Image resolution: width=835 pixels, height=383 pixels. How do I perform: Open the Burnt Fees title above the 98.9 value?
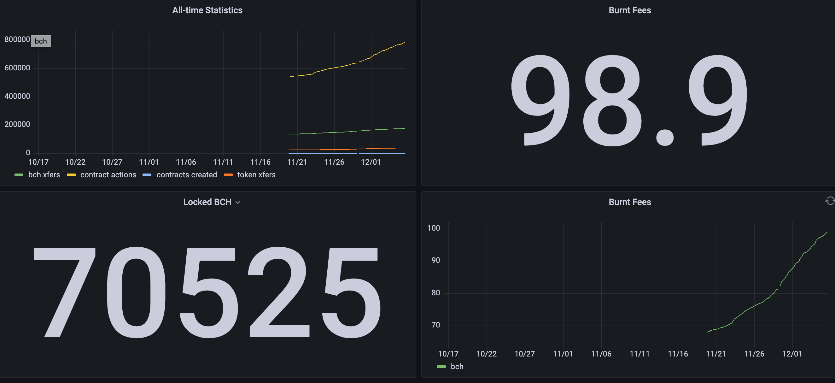(630, 10)
